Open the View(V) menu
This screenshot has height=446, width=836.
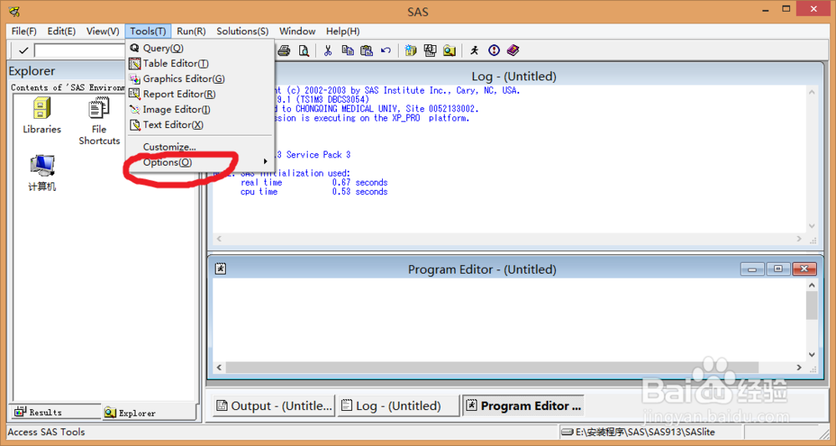click(103, 31)
